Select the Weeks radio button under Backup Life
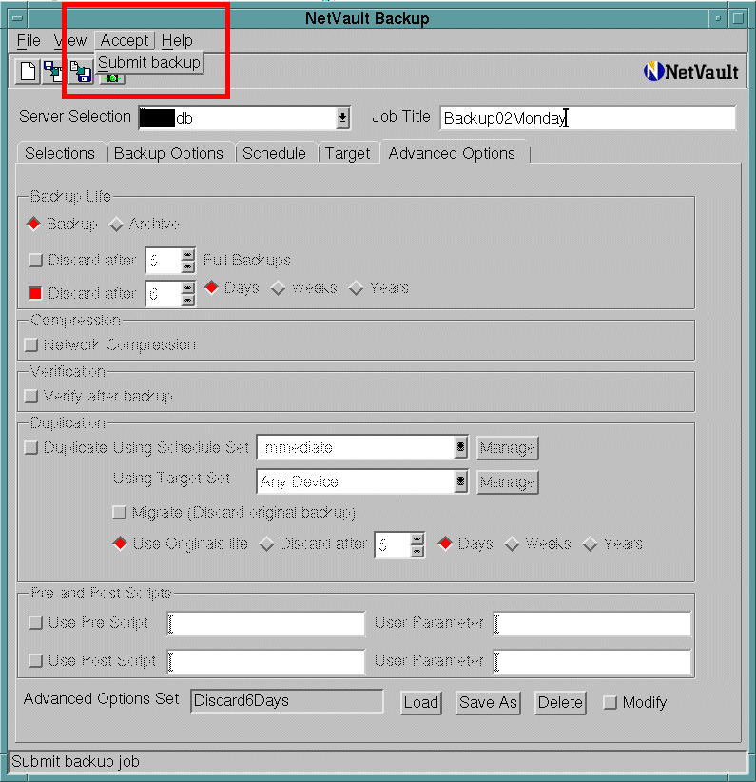This screenshot has height=782, width=756. [281, 288]
